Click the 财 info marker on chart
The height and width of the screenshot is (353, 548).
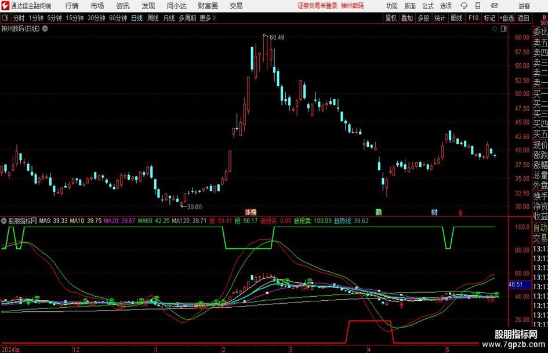[434, 212]
